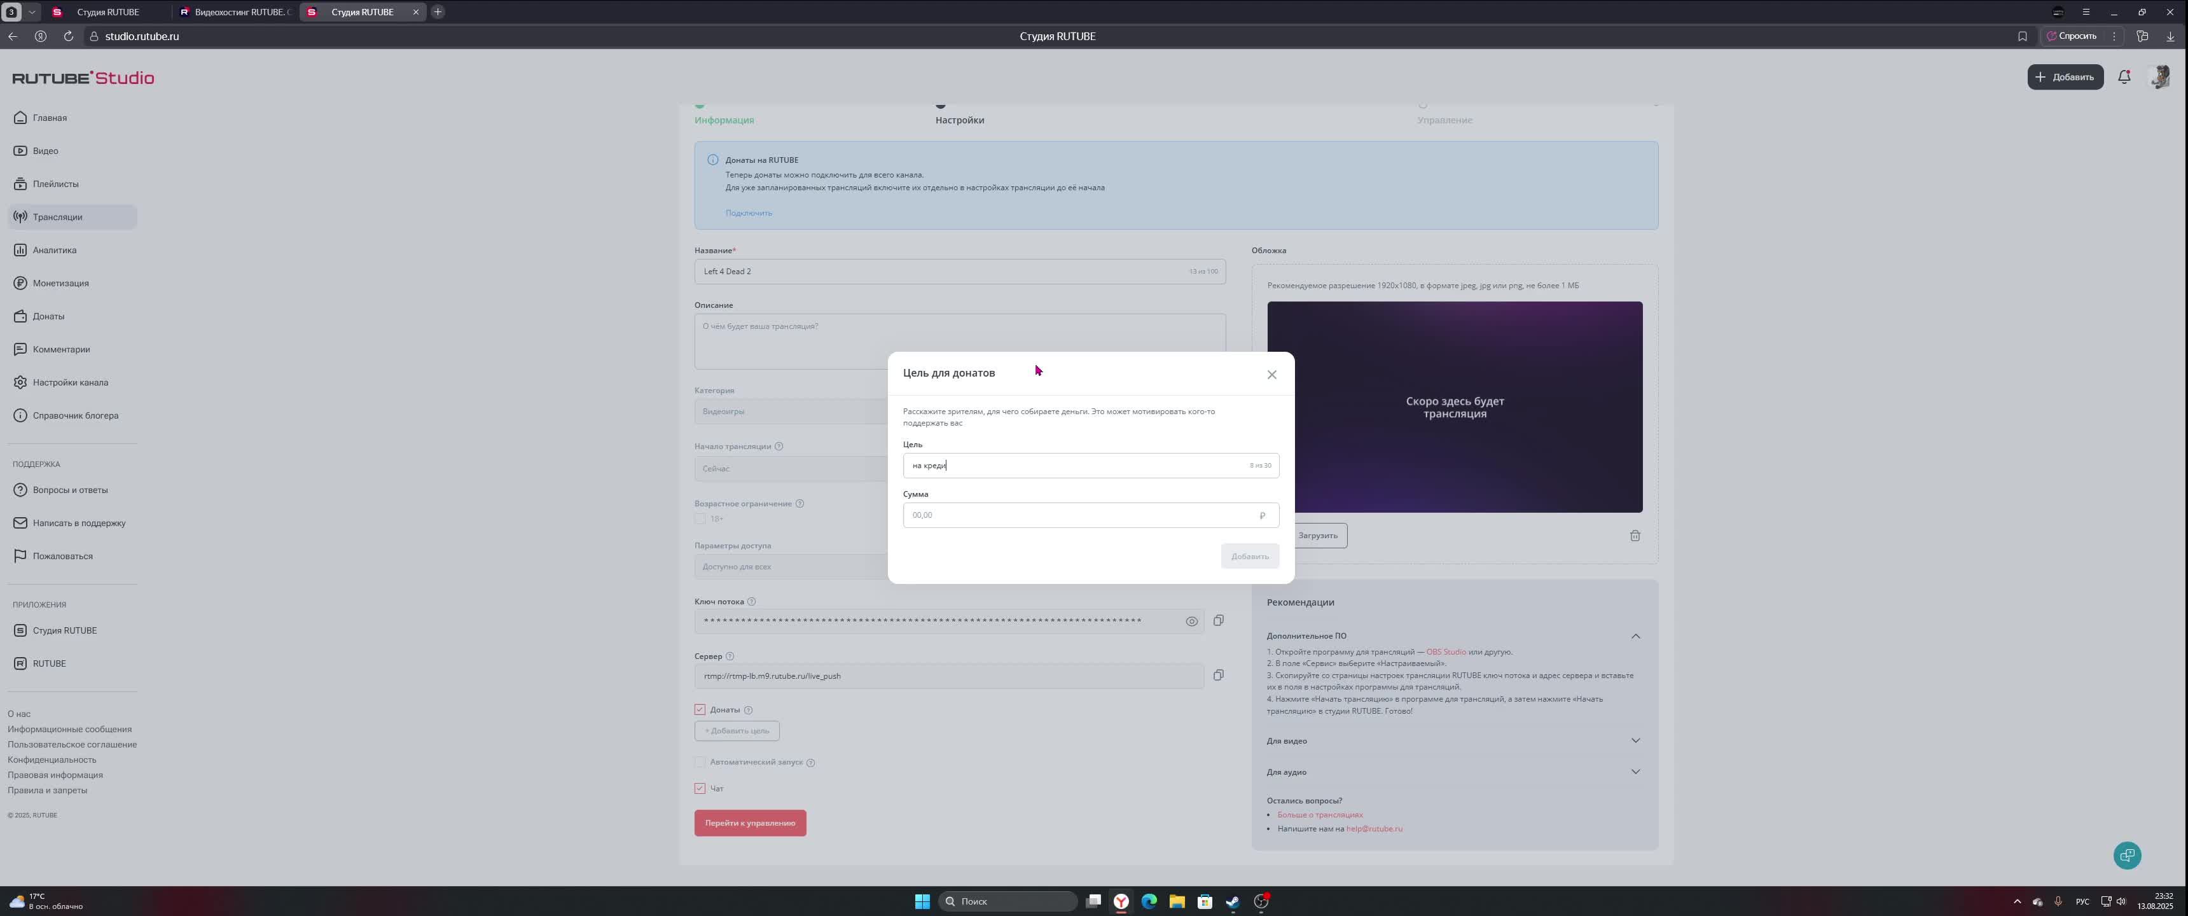Close the donation goal dialog
Screen dimensions: 2188x916
pyautogui.click(x=1271, y=375)
